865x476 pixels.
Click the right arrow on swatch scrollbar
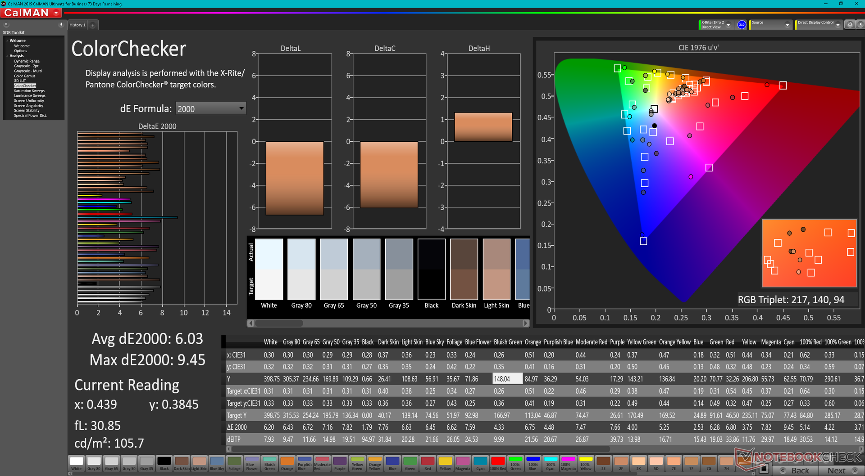tap(525, 323)
